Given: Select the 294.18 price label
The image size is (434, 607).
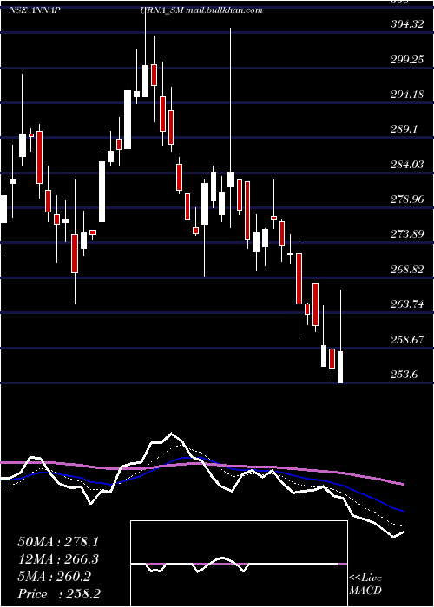Looking at the screenshot, I should coord(407,94).
